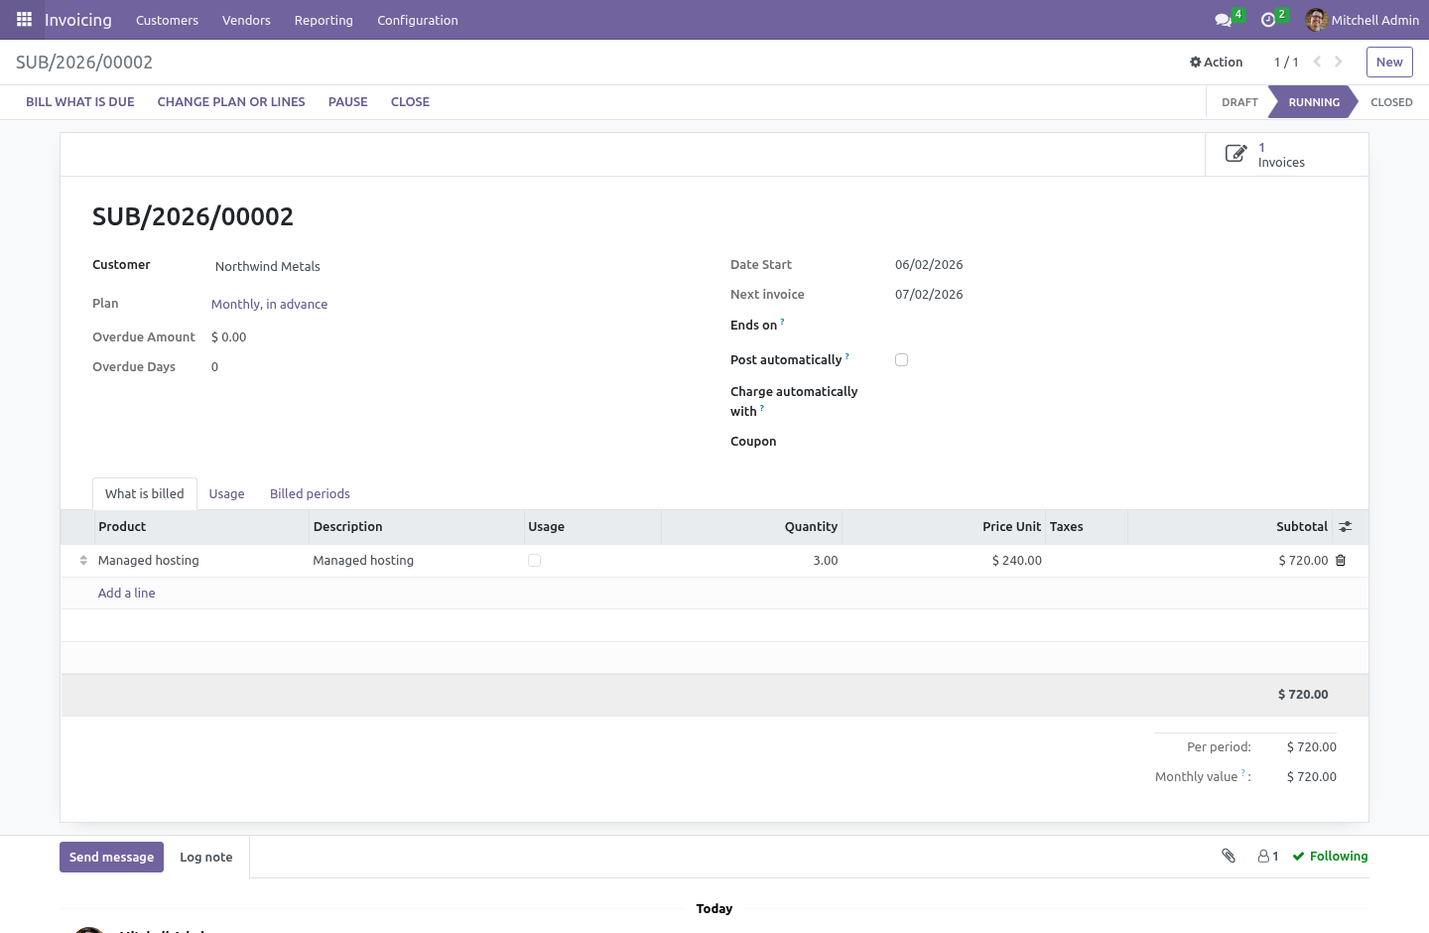
Task: Open Charge automatically with help mark
Action: 762,407
